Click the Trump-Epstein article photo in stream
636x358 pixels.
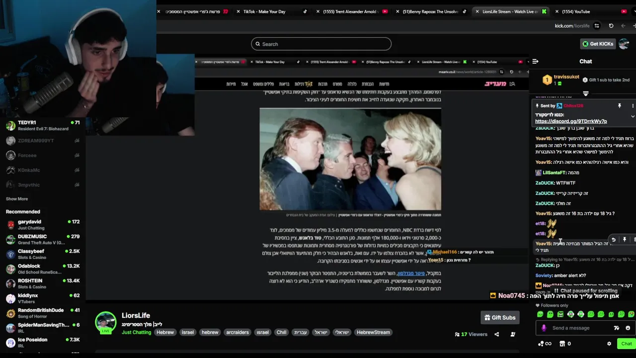pos(350,159)
